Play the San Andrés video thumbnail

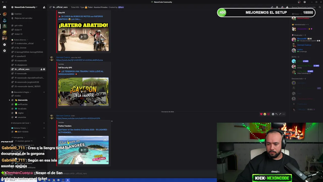click(84, 150)
